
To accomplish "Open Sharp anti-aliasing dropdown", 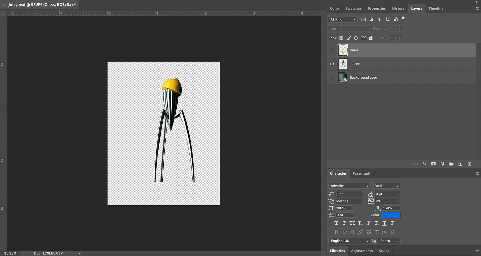I will coord(389,241).
